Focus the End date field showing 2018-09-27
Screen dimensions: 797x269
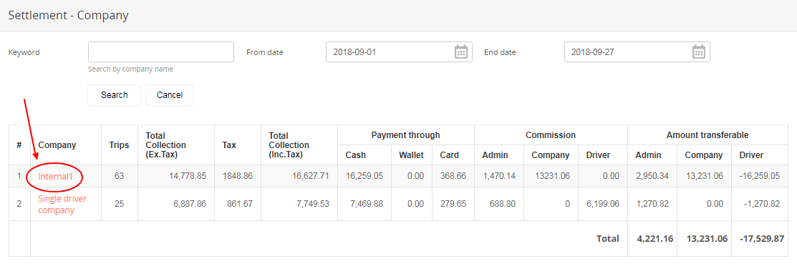(637, 52)
